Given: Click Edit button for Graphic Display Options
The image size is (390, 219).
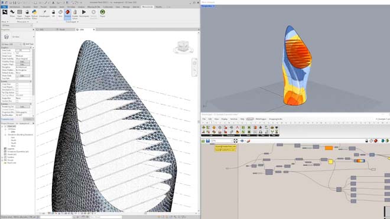Looking at the screenshot, I should 22,64.
